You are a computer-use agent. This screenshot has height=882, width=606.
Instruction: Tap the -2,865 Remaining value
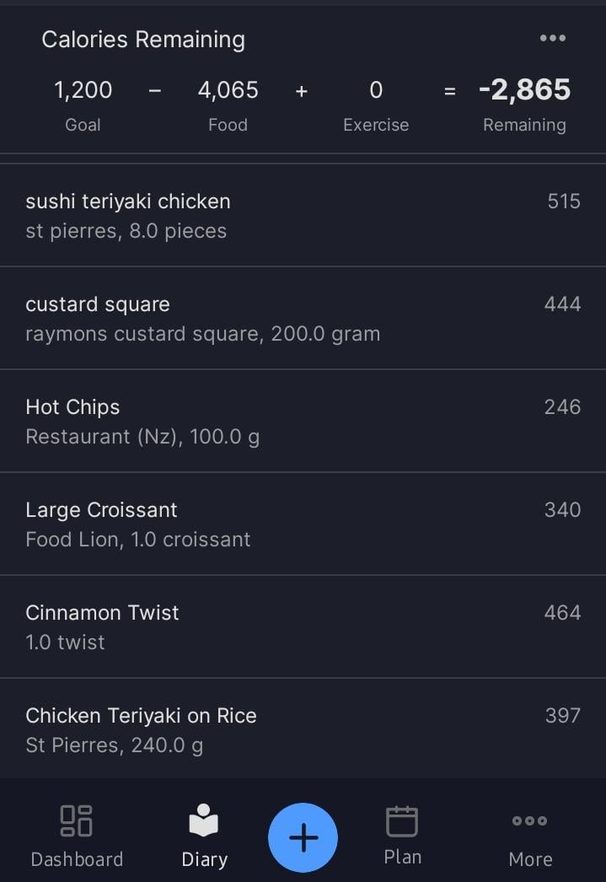pyautogui.click(x=524, y=90)
